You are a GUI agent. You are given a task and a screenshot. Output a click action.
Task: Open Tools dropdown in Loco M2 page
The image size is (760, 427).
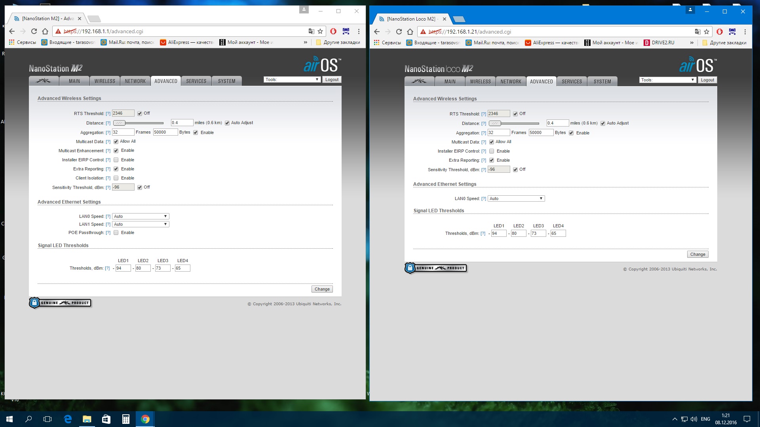(667, 80)
